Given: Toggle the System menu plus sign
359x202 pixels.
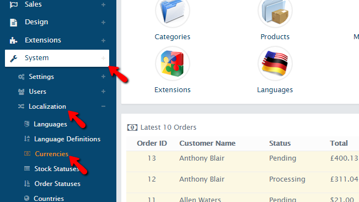Looking at the screenshot, I should [x=103, y=58].
